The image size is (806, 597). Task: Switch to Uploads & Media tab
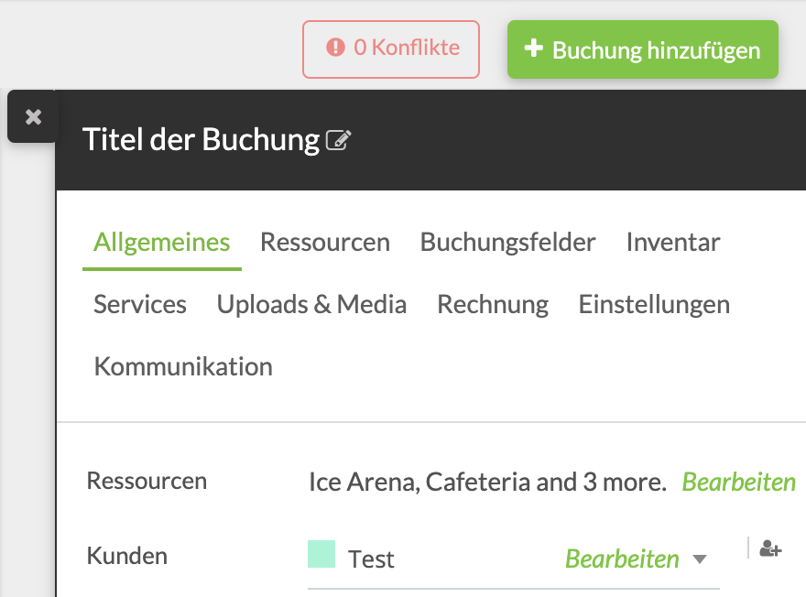(311, 305)
